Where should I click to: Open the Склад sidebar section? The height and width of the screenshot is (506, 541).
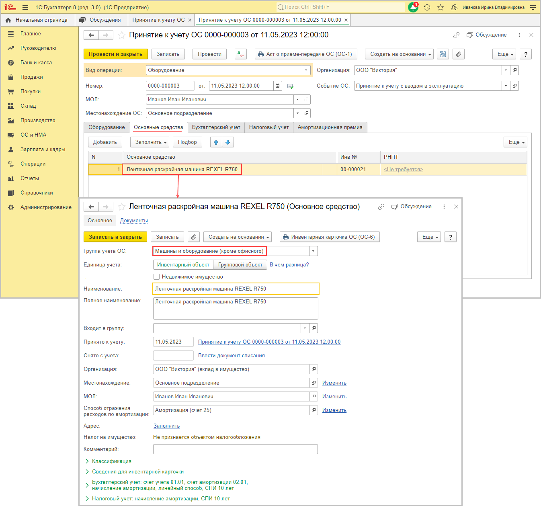pos(28,106)
